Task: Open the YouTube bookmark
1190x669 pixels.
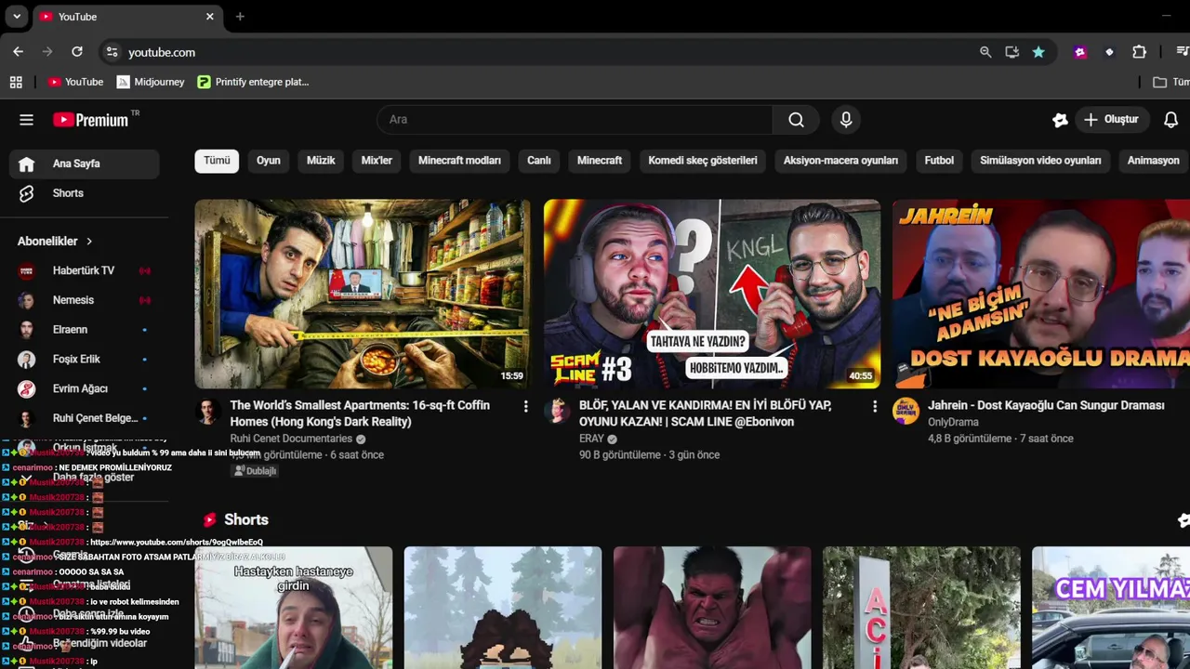Action: [75, 82]
